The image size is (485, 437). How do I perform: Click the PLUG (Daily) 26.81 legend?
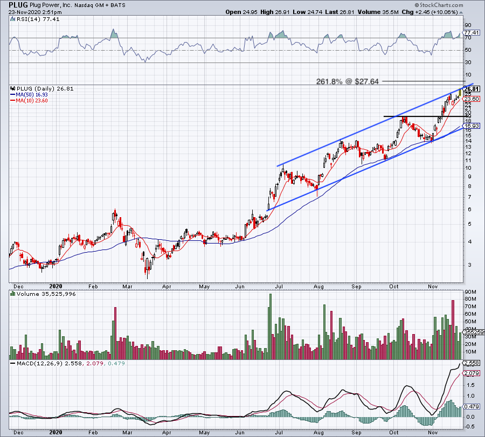click(x=45, y=89)
